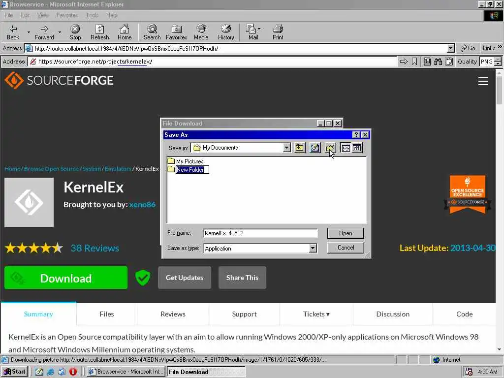The width and height of the screenshot is (504, 378).
Task: Expand the Links toolbar chevron
Action: point(500,47)
